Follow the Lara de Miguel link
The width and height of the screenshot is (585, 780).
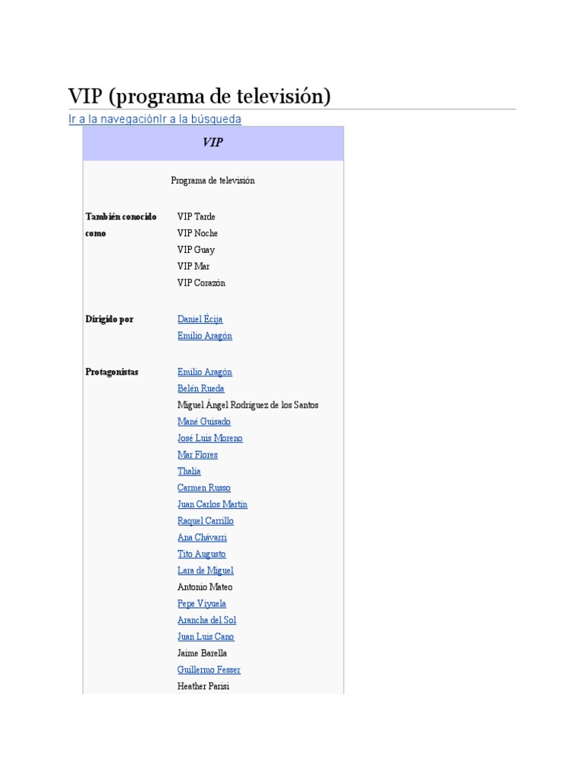[x=206, y=571]
